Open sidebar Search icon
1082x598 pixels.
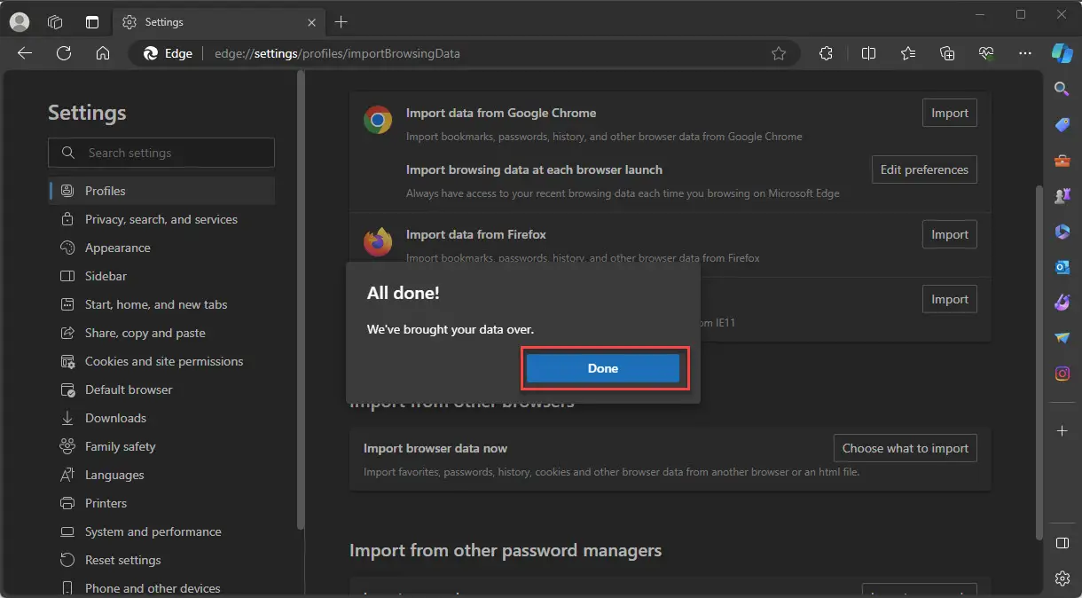[1062, 88]
